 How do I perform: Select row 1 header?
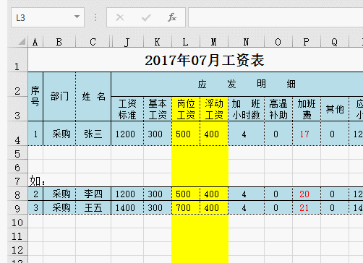tap(17, 60)
